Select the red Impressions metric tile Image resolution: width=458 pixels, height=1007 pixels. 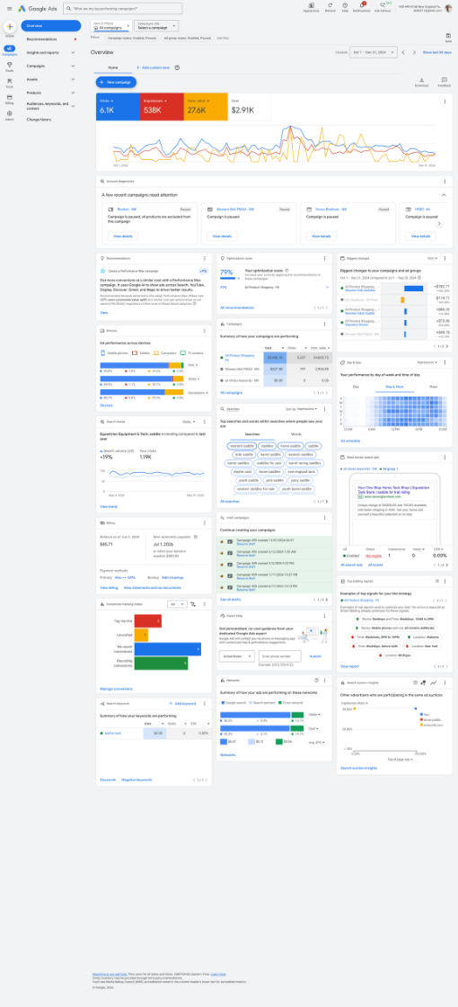163,106
